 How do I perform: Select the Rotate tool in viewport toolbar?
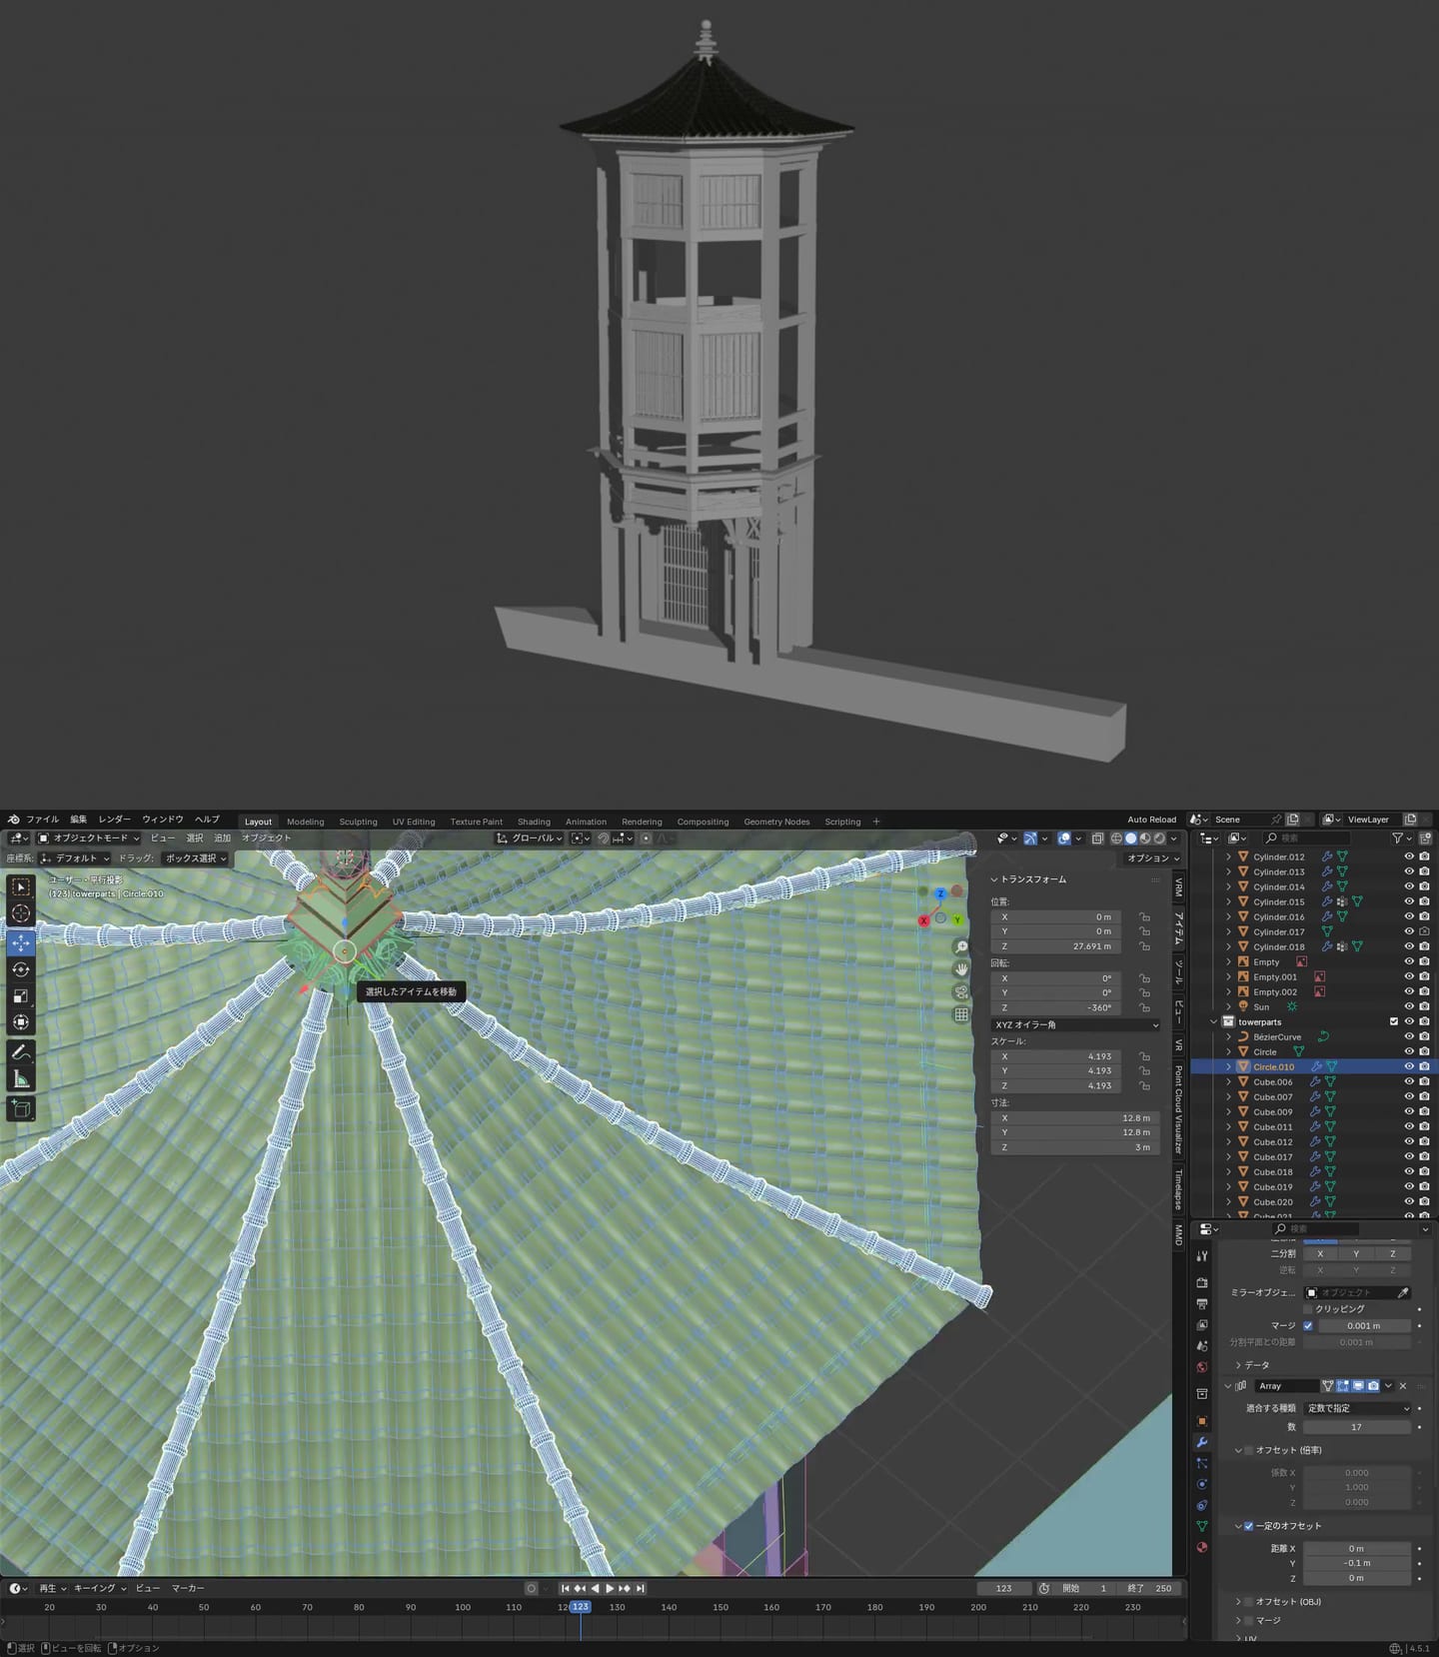tap(21, 969)
